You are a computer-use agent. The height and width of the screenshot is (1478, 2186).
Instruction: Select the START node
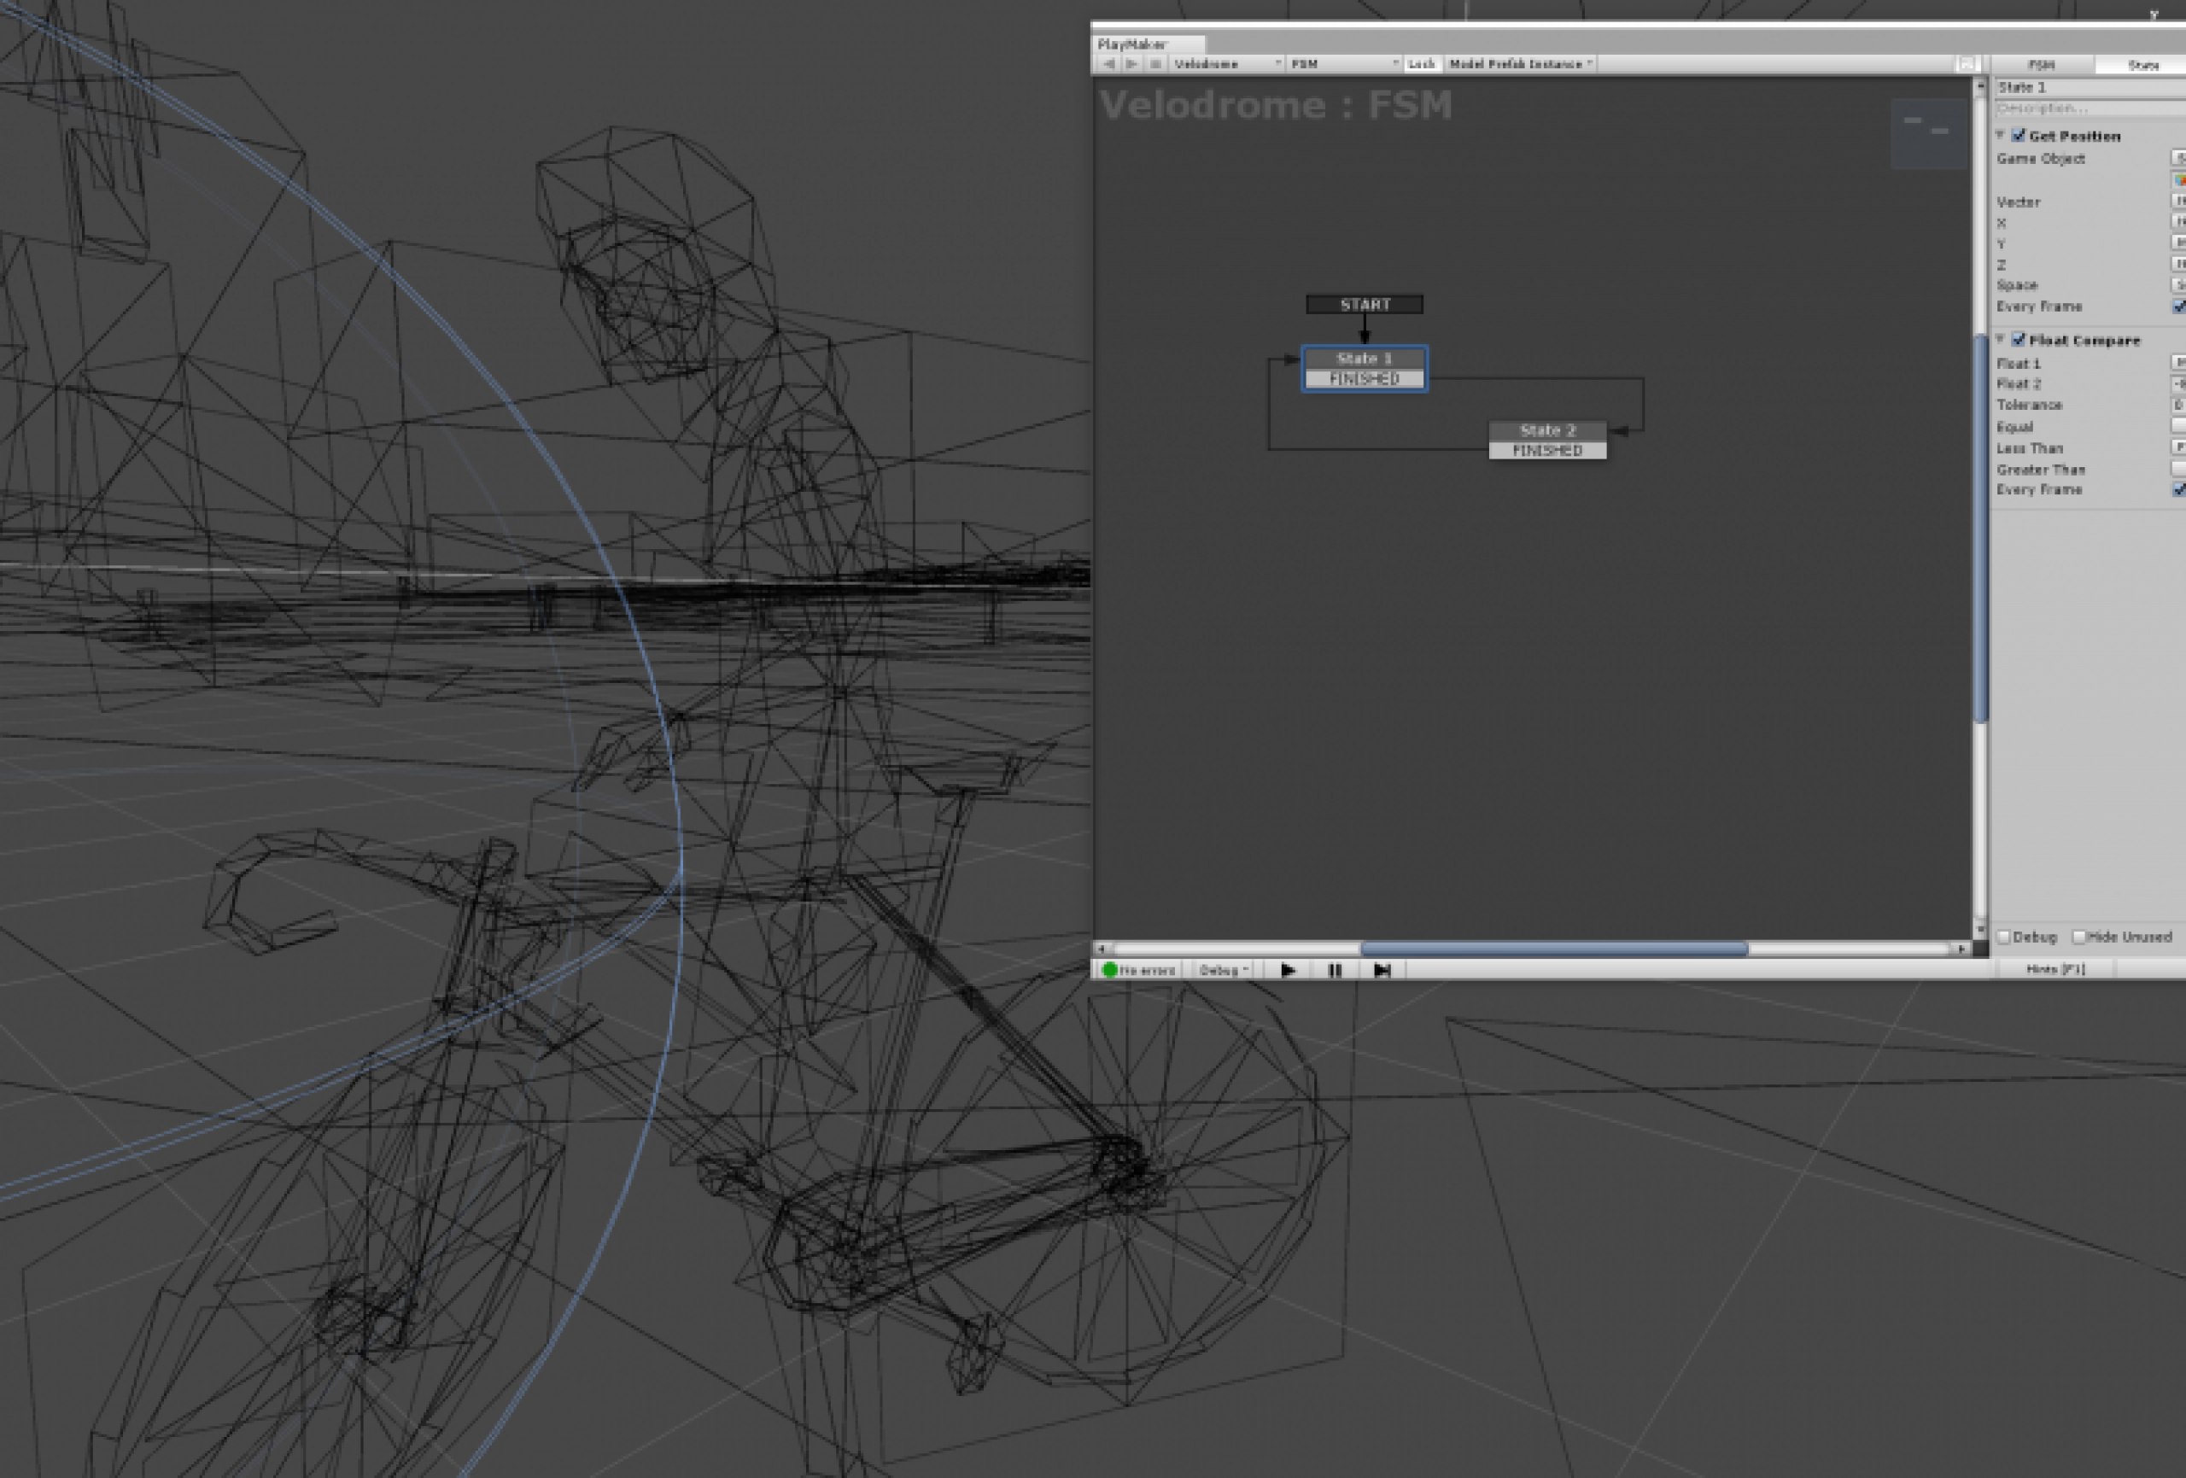tap(1365, 304)
